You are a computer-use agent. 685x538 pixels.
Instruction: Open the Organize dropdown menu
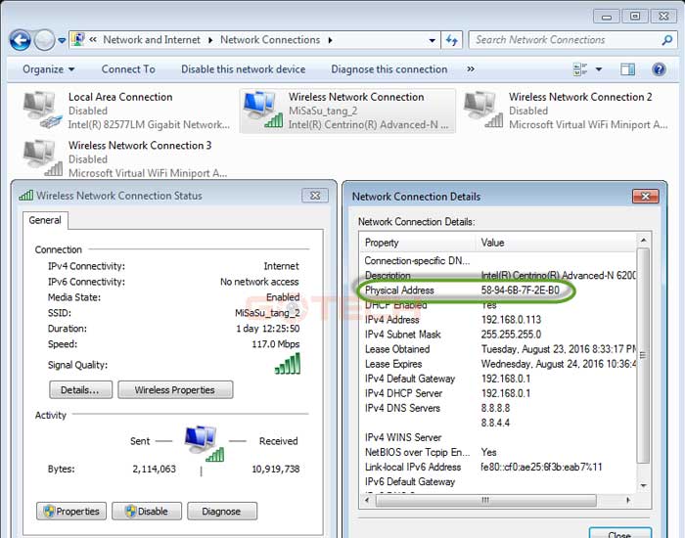point(48,69)
